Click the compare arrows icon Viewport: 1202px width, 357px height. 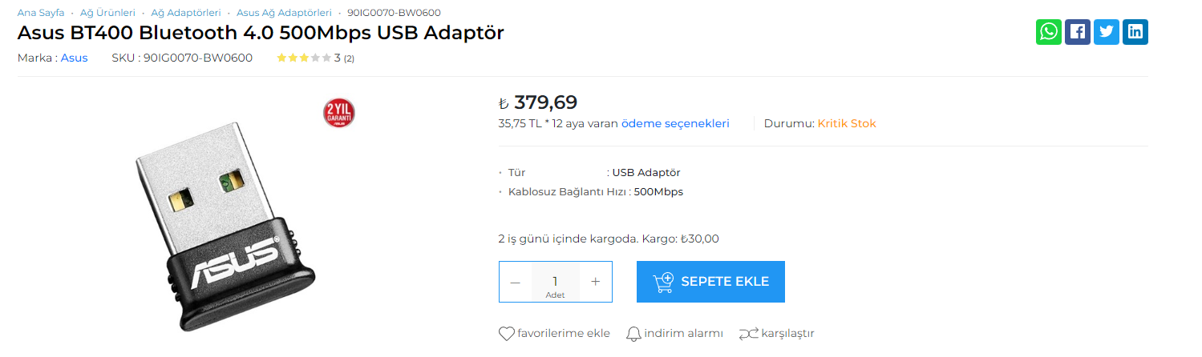click(x=748, y=334)
